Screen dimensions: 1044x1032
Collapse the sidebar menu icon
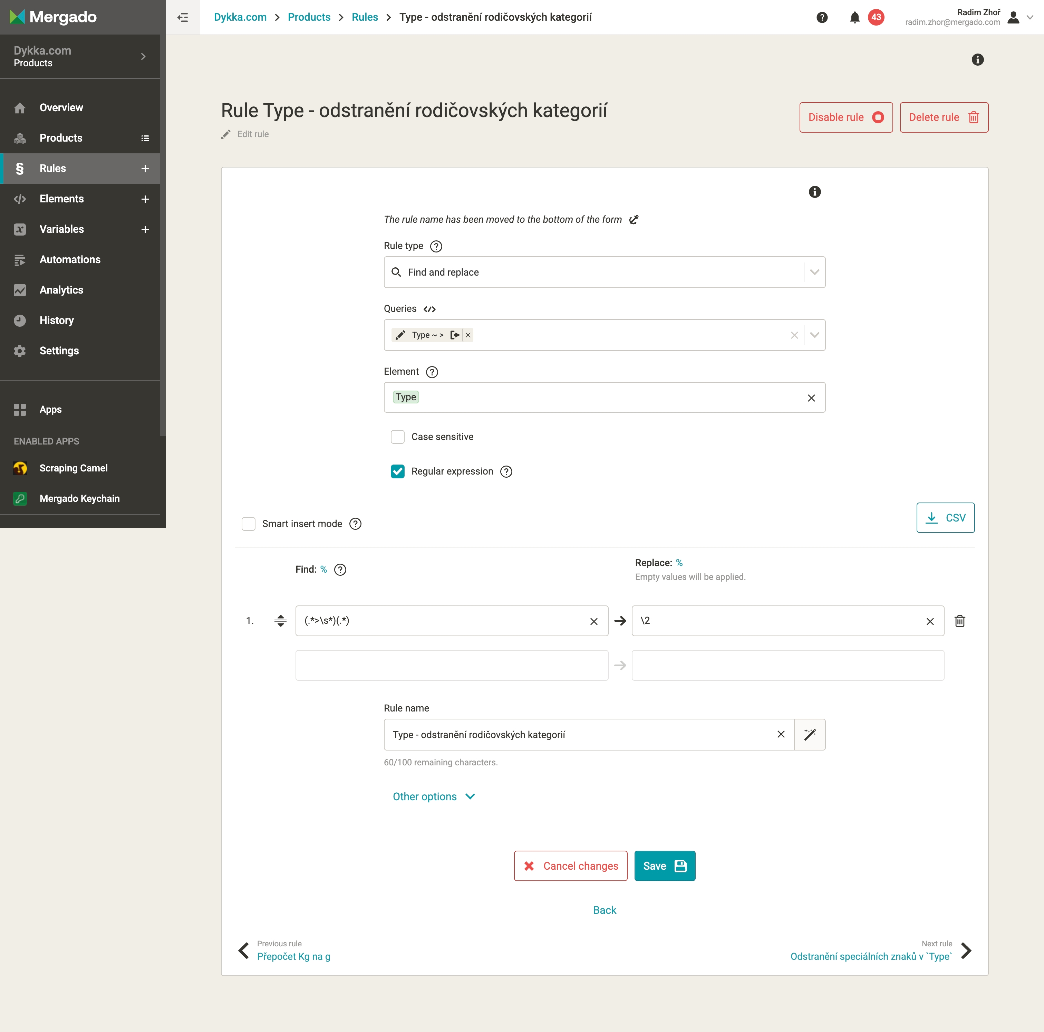[x=183, y=17]
